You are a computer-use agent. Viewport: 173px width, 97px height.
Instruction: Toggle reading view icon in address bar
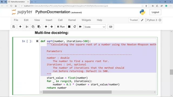click(142, 6)
